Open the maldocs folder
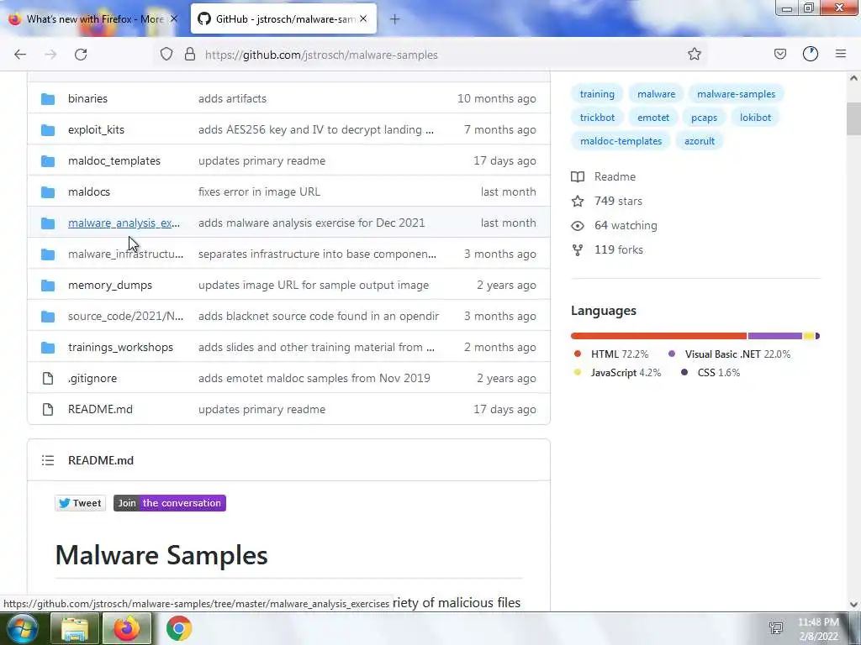 coord(89,192)
